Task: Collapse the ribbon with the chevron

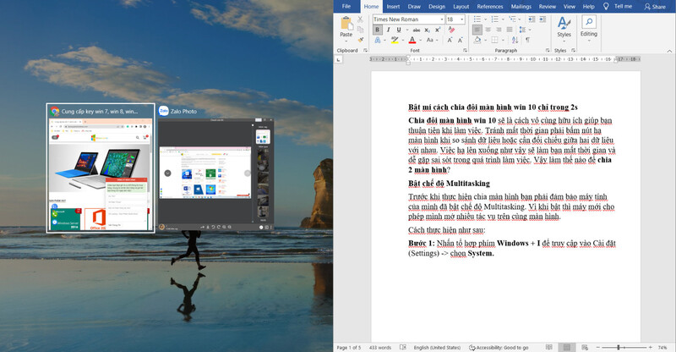Action: pos(669,51)
